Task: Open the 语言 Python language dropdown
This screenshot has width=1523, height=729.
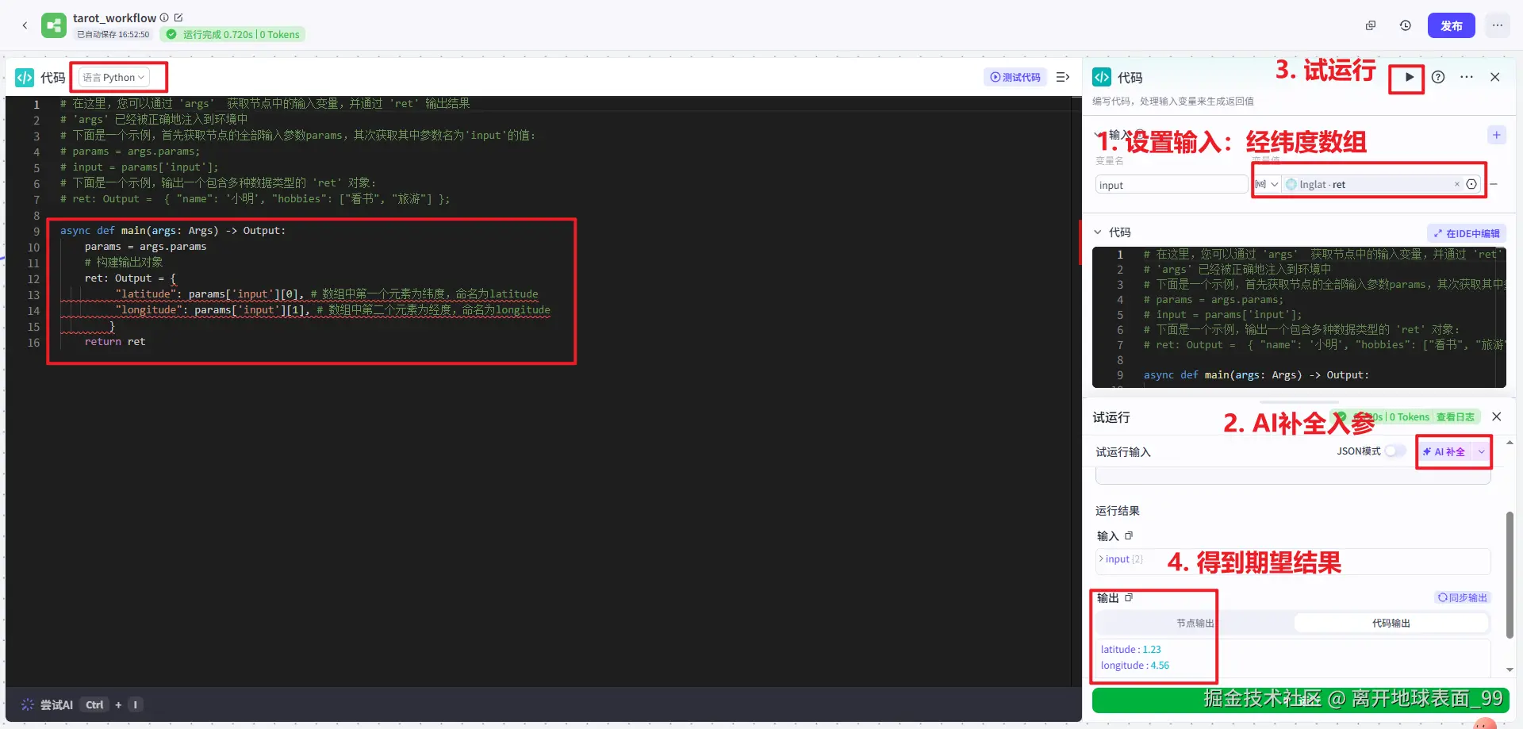Action: tap(114, 77)
